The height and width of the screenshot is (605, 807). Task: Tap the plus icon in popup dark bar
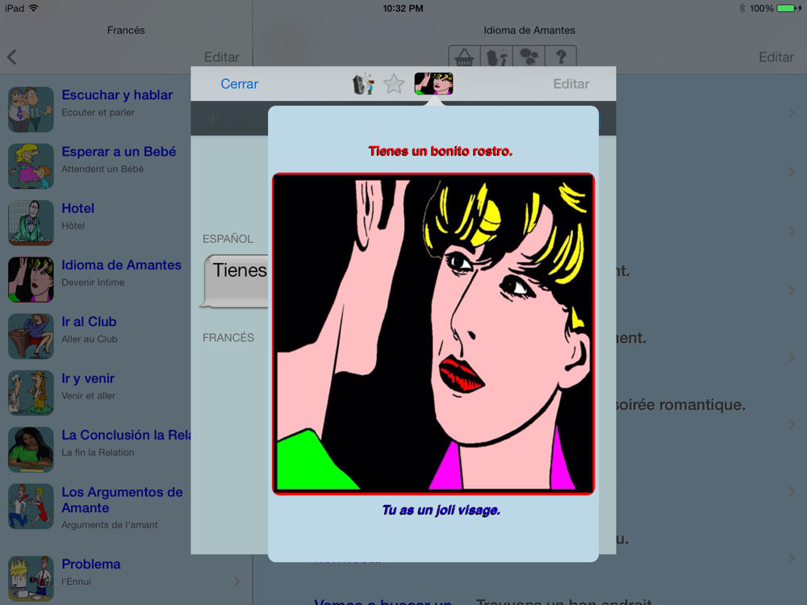[212, 119]
